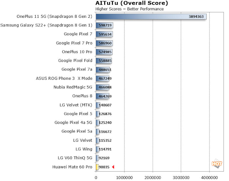229x181 pixels.
Task: Click the OnePlus 10 Pro label
Action: (x=77, y=52)
